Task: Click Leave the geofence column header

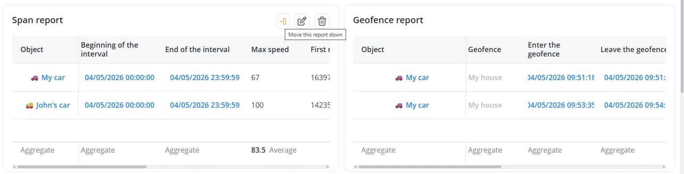Action: click(x=633, y=49)
